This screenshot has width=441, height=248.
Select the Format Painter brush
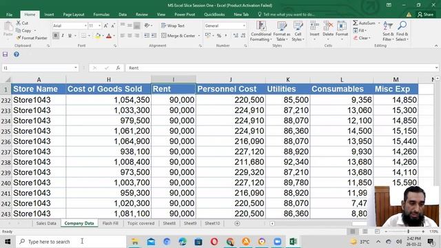pyautogui.click(x=19, y=38)
